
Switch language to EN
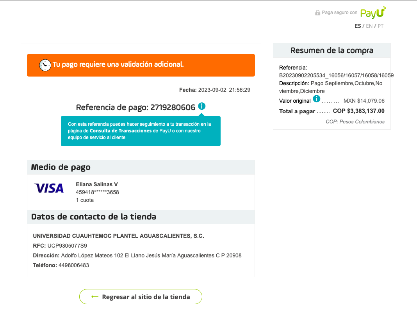[x=369, y=26]
